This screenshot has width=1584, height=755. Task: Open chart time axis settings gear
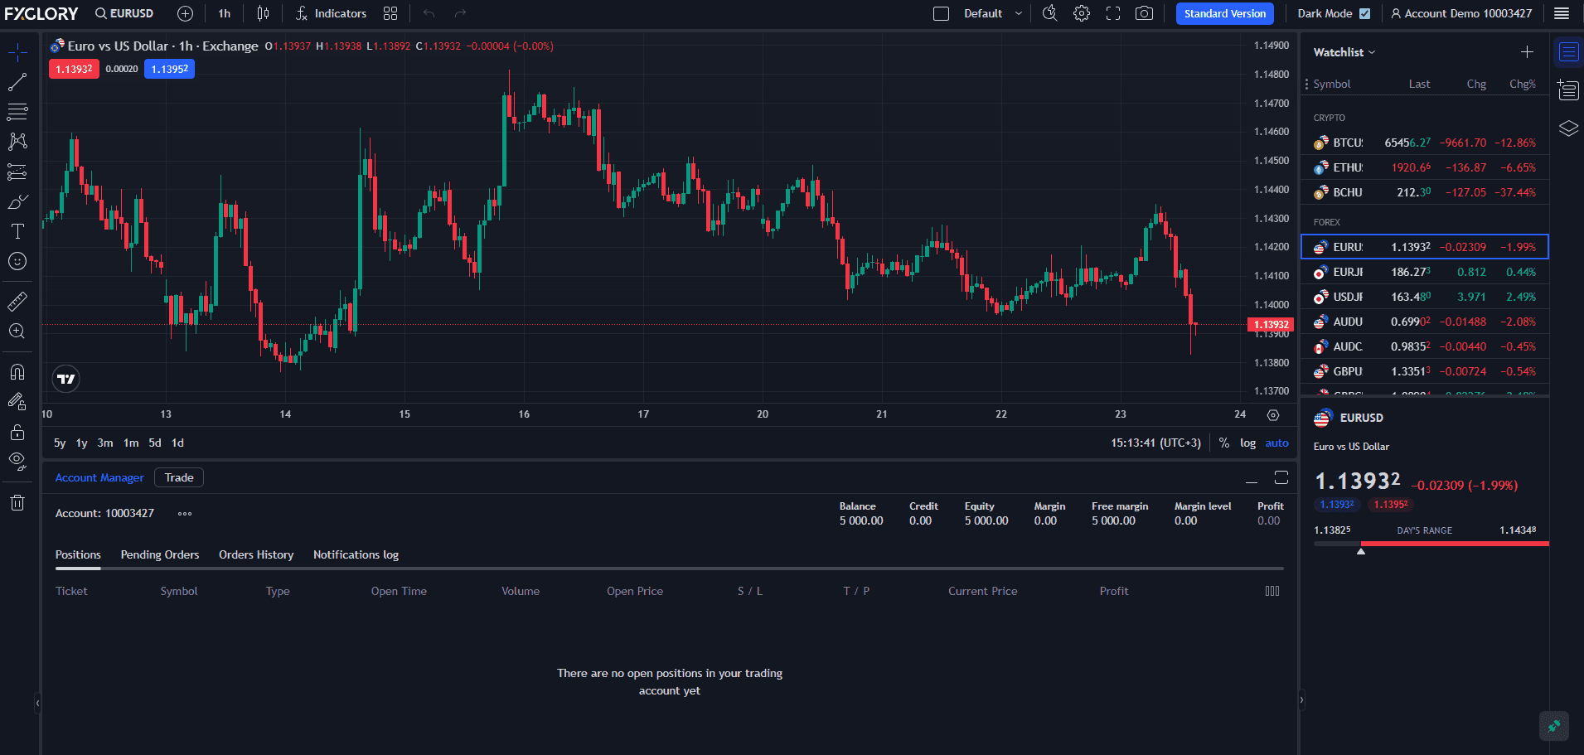point(1273,415)
